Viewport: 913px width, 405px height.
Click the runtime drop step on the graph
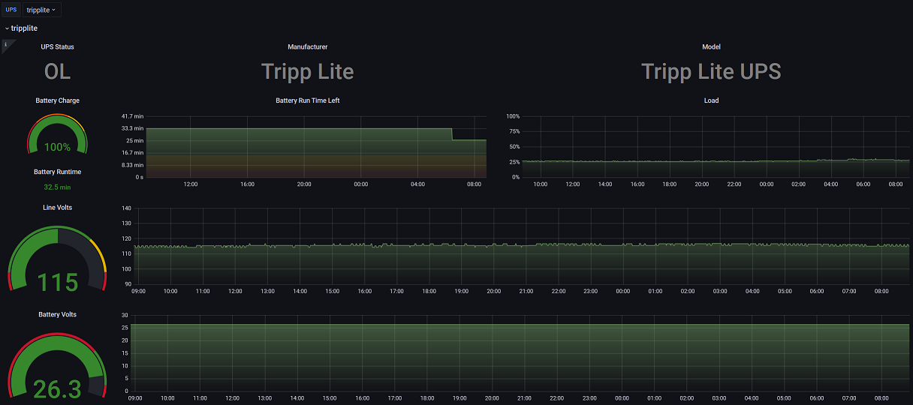(x=452, y=134)
